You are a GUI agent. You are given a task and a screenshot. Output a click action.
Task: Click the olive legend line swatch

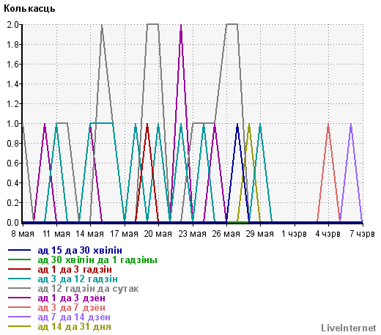(x=20, y=326)
